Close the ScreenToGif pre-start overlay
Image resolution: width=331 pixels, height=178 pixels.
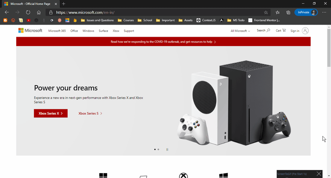pyautogui.click(x=319, y=174)
